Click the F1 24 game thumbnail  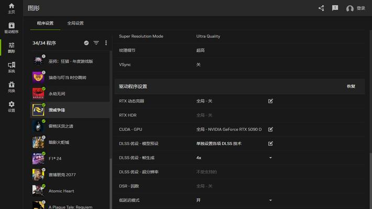tap(38, 159)
